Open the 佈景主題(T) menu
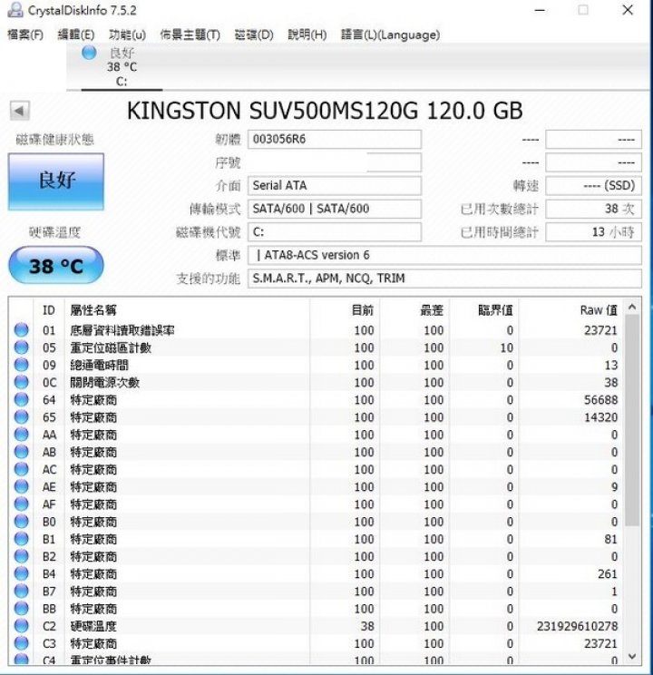The image size is (653, 675). [190, 34]
